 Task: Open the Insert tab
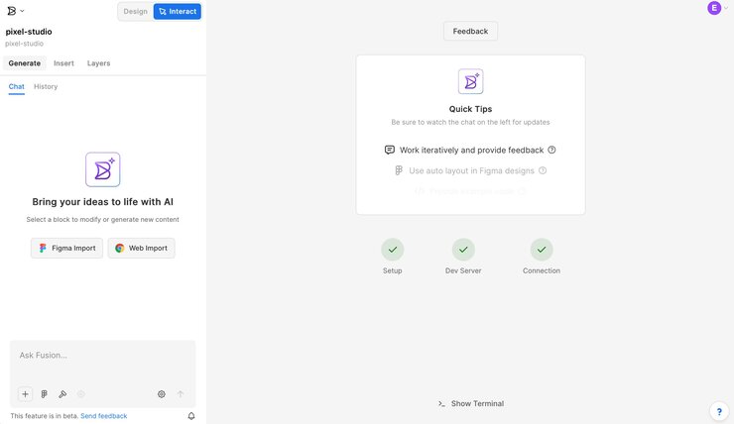point(63,63)
